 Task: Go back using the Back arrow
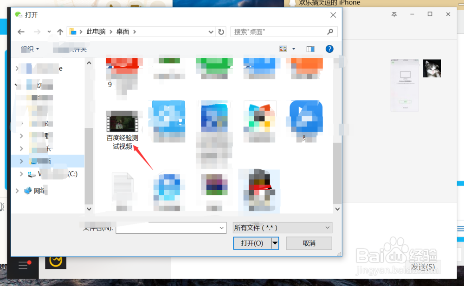pyautogui.click(x=21, y=32)
